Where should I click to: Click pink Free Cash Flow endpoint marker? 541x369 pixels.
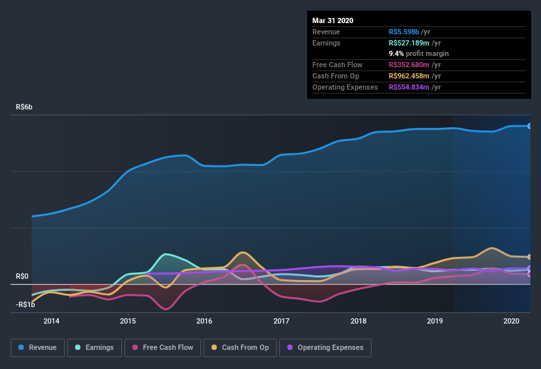(530, 274)
